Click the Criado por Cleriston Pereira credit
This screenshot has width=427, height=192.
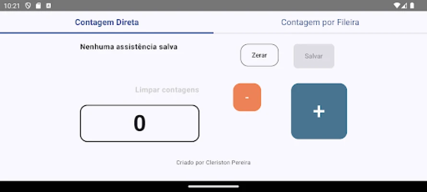pos(213,163)
